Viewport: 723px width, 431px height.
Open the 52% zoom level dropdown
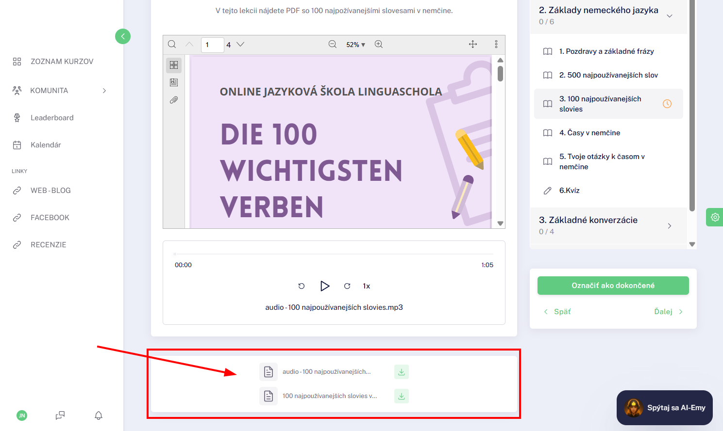355,45
